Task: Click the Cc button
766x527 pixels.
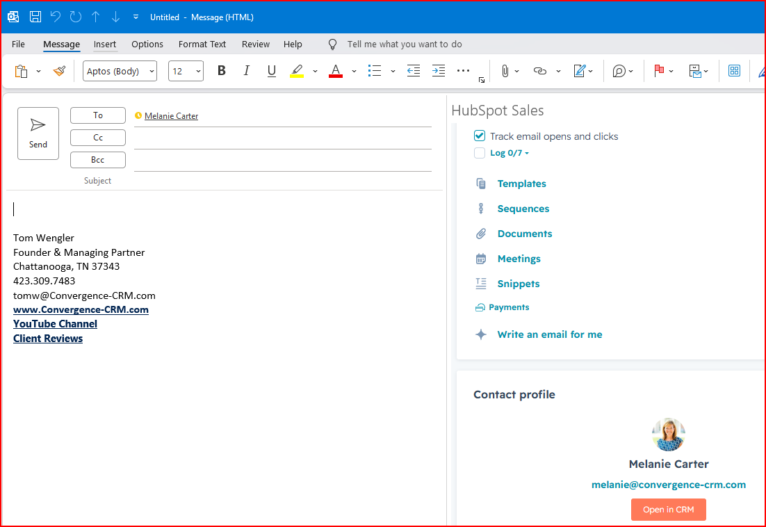Action: (98, 138)
